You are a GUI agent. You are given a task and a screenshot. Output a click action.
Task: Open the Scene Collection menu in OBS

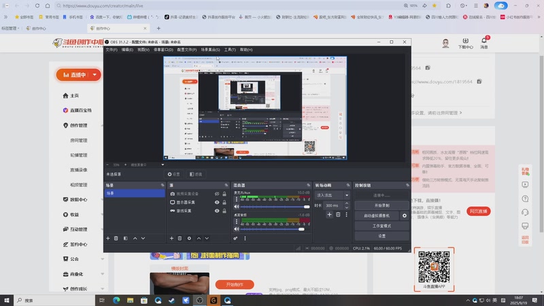click(x=210, y=50)
